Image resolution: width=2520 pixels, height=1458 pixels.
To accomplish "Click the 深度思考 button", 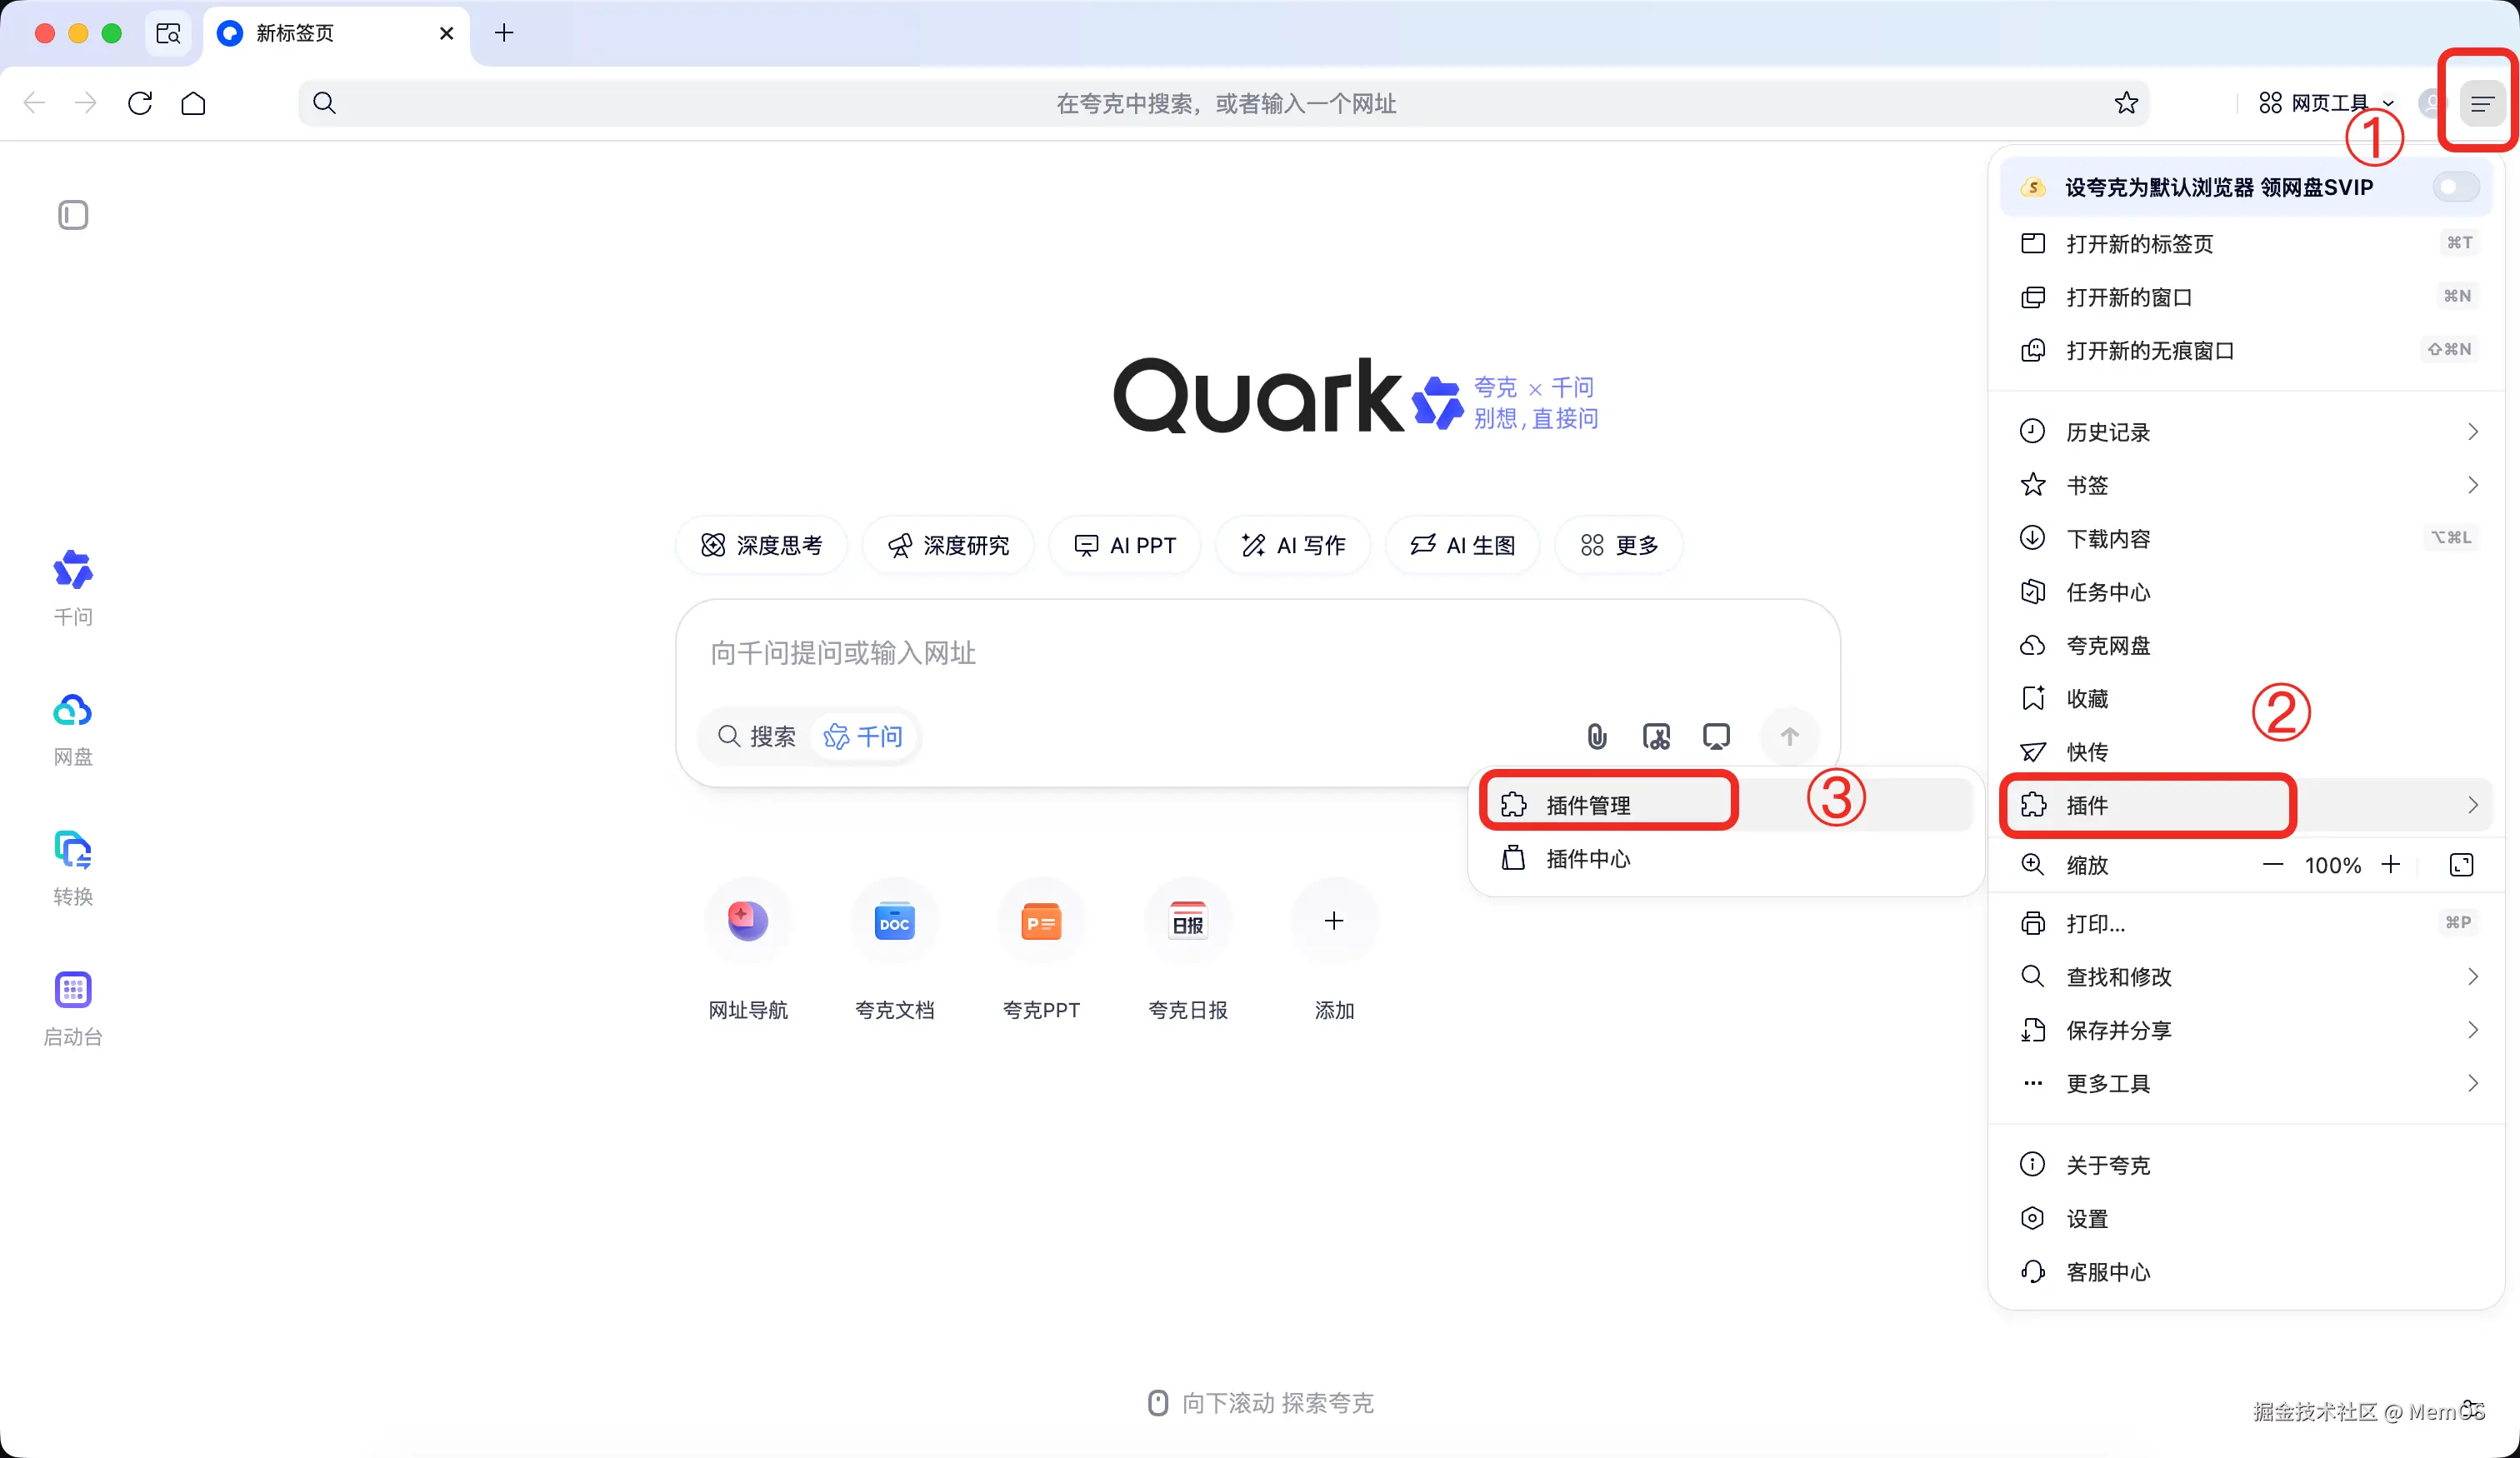I will pyautogui.click(x=762, y=545).
